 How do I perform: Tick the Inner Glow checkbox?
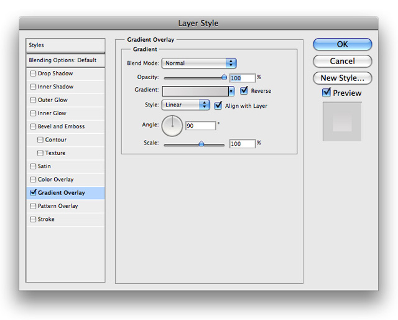point(33,113)
